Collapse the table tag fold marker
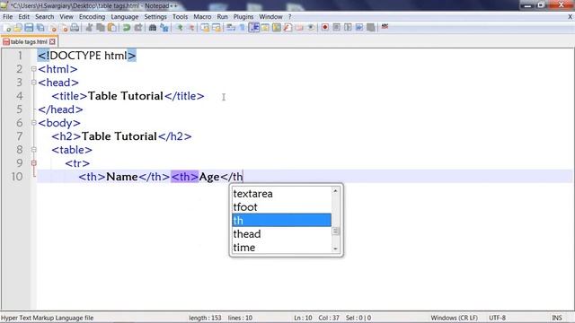This screenshot has width=575, height=323. pos(34,150)
